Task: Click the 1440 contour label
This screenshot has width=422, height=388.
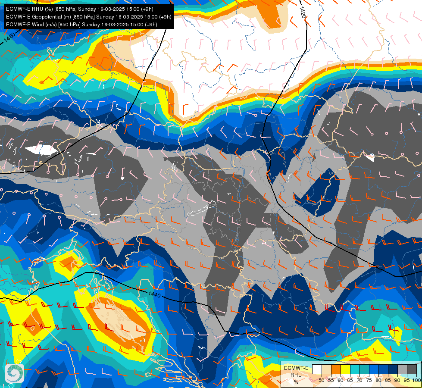Action: [x=154, y=294]
